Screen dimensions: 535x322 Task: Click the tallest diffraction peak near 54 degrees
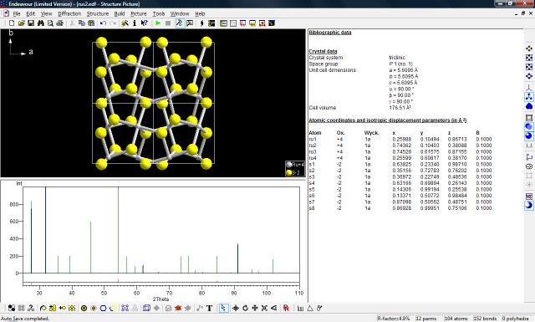coord(119,229)
